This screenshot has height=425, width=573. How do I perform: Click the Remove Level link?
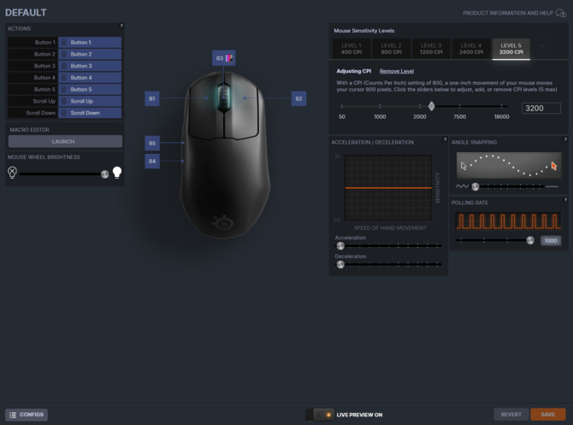(397, 71)
